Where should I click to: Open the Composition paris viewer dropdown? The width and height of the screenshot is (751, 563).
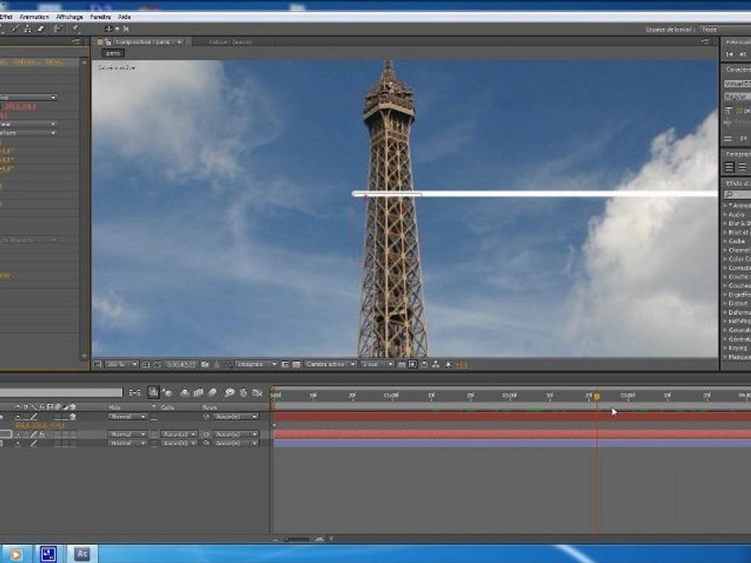point(180,42)
